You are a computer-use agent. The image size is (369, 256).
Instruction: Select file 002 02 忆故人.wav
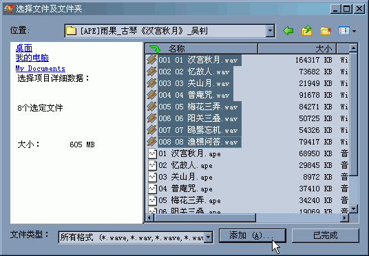tap(196, 72)
